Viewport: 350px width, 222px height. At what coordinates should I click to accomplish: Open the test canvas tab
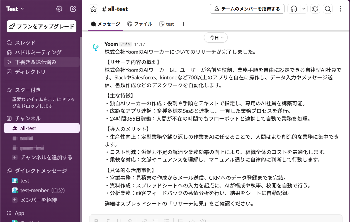click(x=167, y=24)
